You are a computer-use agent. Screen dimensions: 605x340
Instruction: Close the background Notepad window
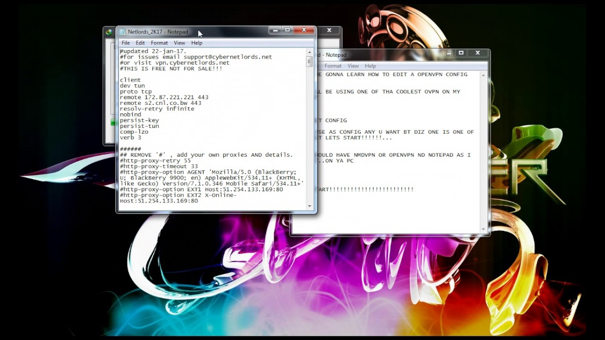pos(477,53)
